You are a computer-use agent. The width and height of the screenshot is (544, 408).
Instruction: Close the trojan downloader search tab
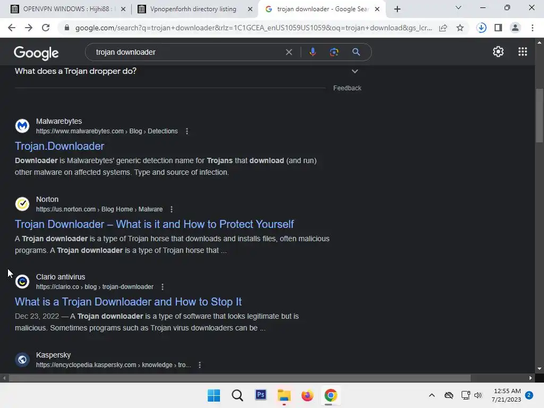[x=377, y=9]
